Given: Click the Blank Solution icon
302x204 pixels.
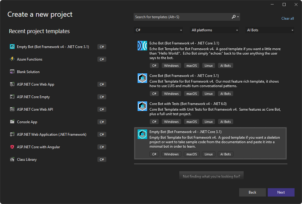Looking at the screenshot, I should pos(12,72).
